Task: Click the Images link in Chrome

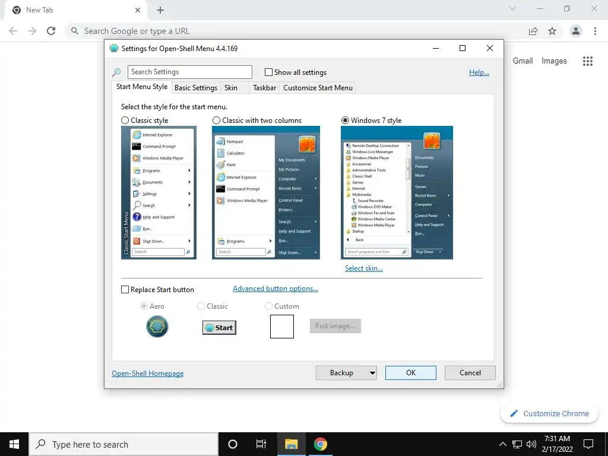Action: 554,61
